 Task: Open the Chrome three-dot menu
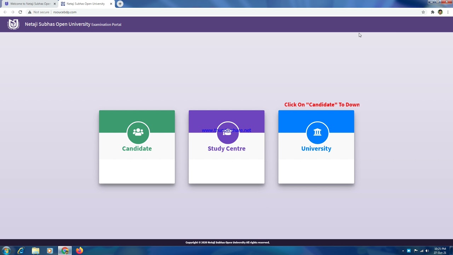click(448, 12)
